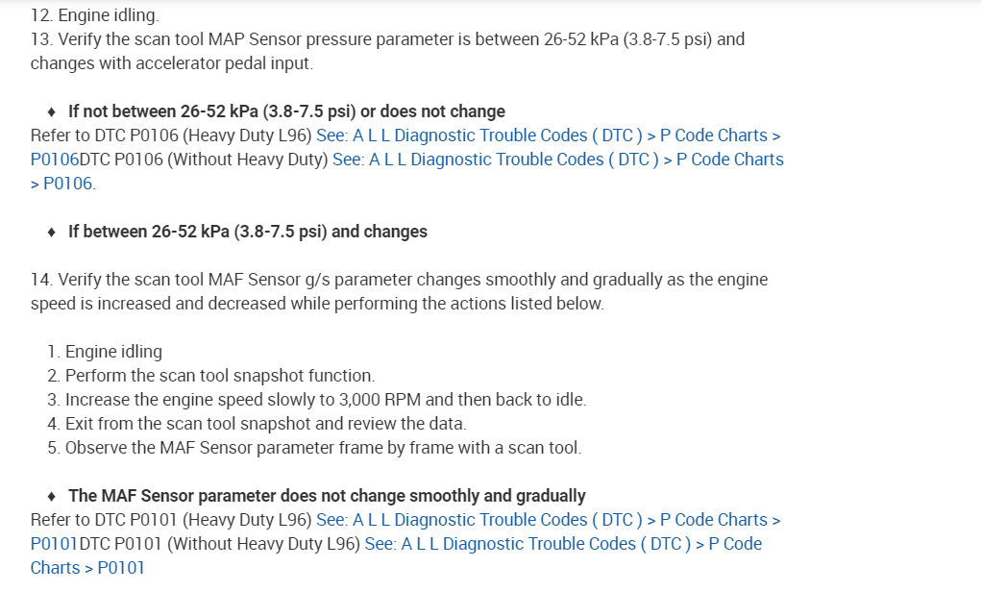Open the P0106 Without Heavy Duty code chart link
The image size is (981, 592).
557,160
